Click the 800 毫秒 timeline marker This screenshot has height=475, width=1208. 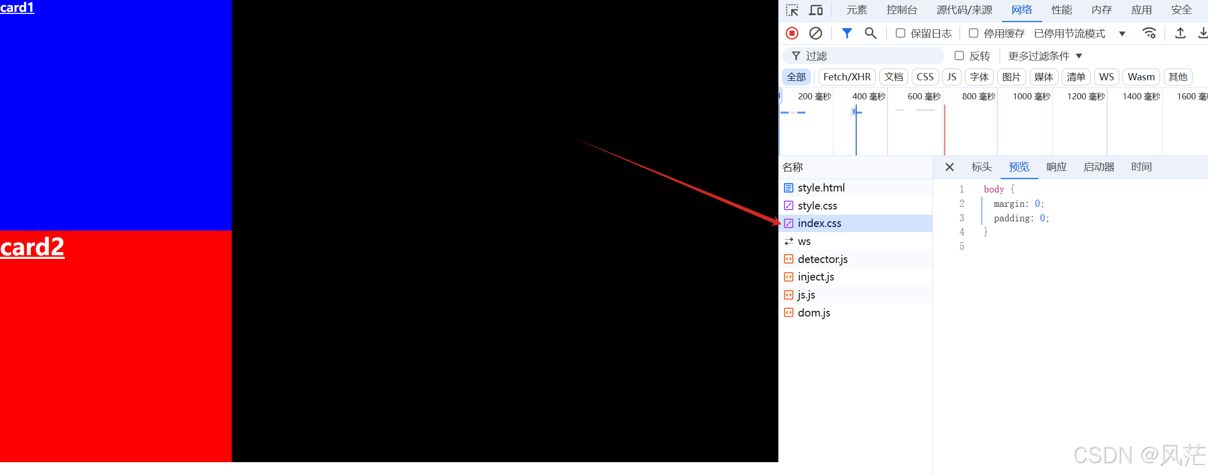(978, 96)
